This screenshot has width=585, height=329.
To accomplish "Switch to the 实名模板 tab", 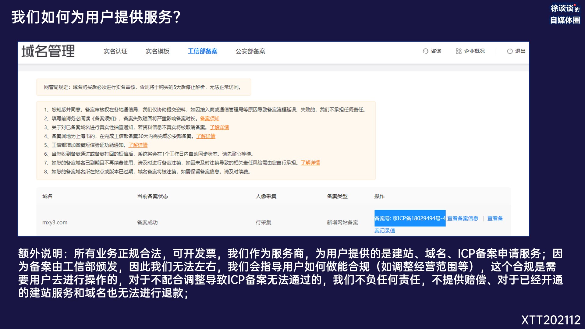I will click(x=158, y=51).
